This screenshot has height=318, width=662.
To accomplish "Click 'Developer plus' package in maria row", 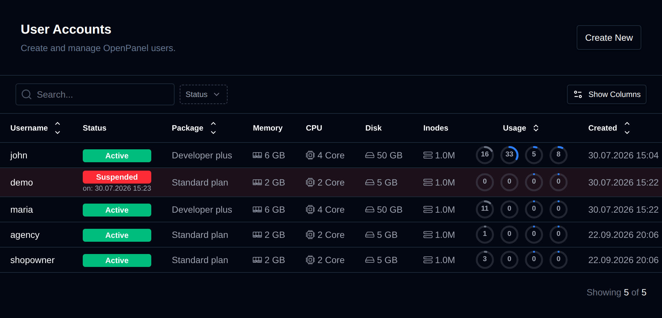I will [x=202, y=210].
